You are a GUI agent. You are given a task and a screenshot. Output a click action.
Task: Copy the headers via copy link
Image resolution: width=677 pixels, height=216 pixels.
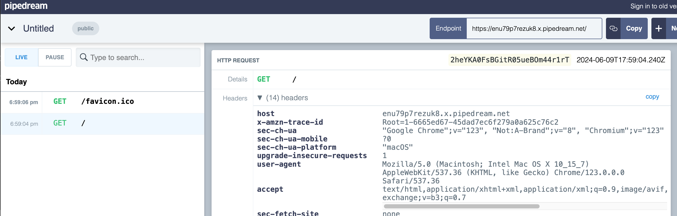coord(652,97)
